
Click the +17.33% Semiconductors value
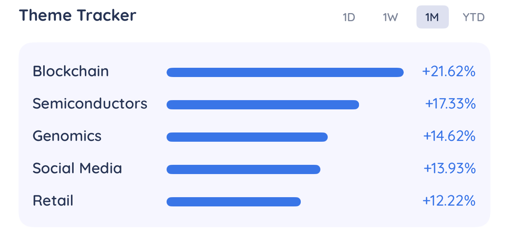(450, 104)
